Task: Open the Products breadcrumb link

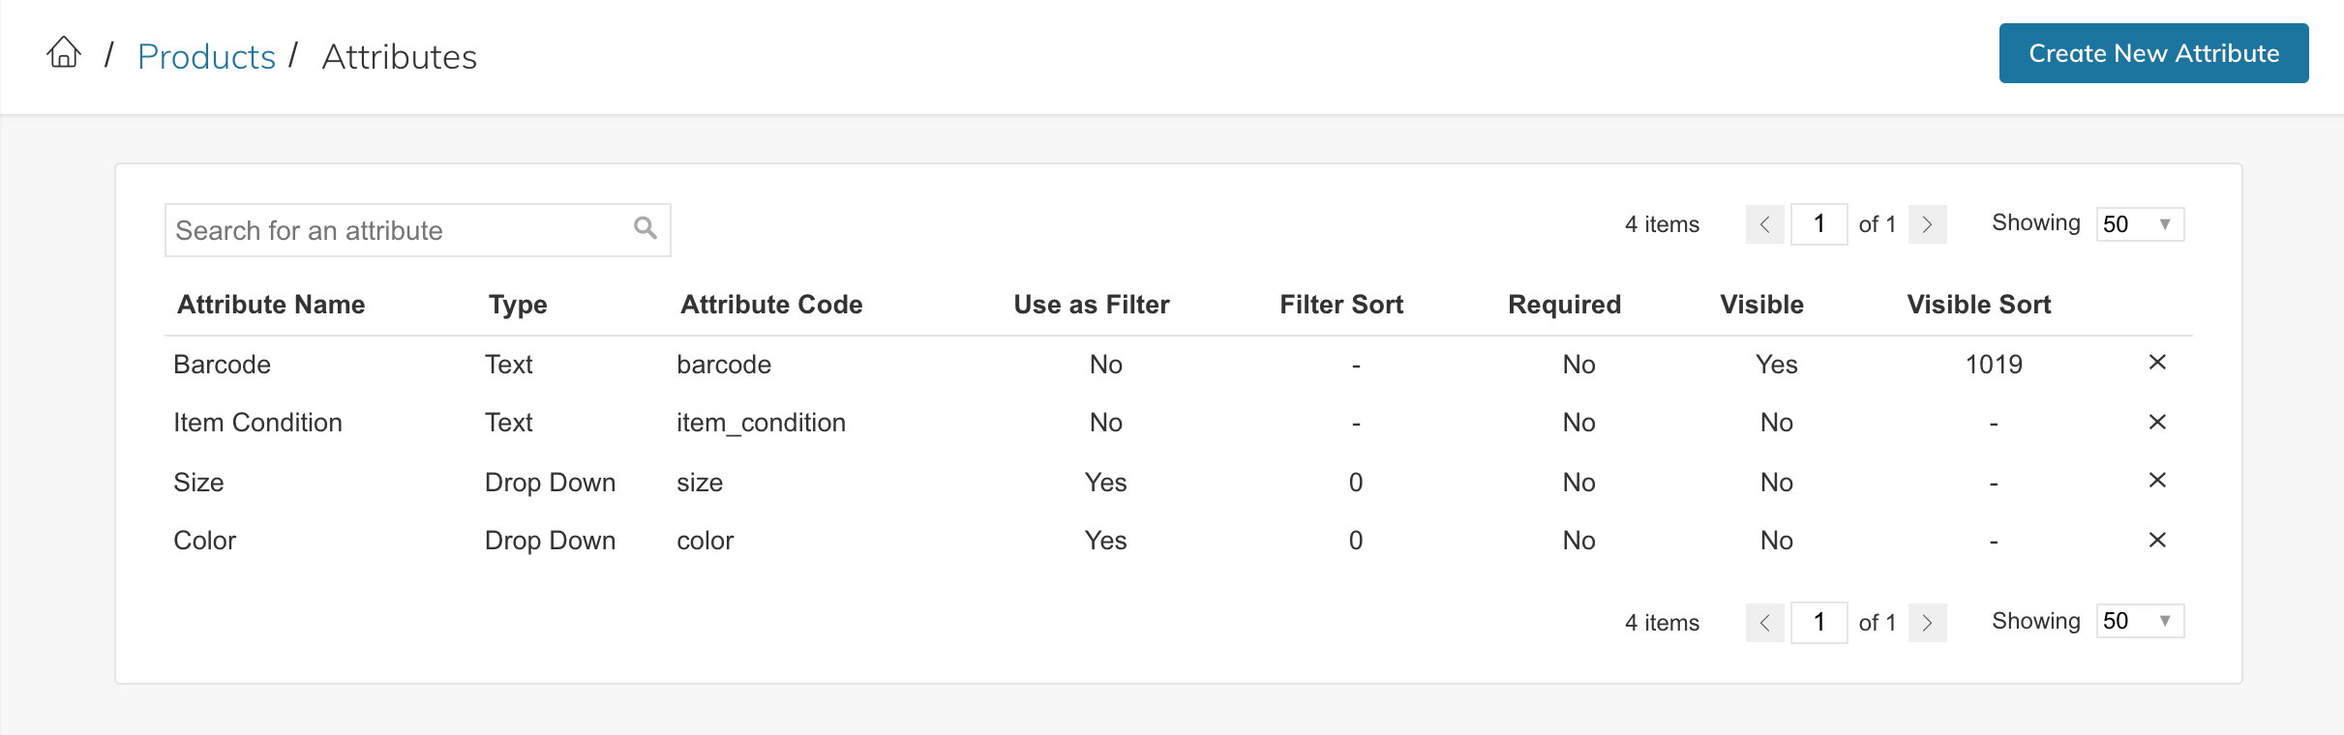Action: click(206, 57)
